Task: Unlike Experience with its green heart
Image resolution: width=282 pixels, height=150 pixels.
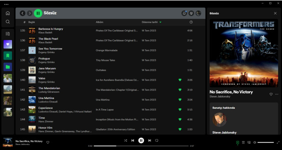Action: (180, 110)
